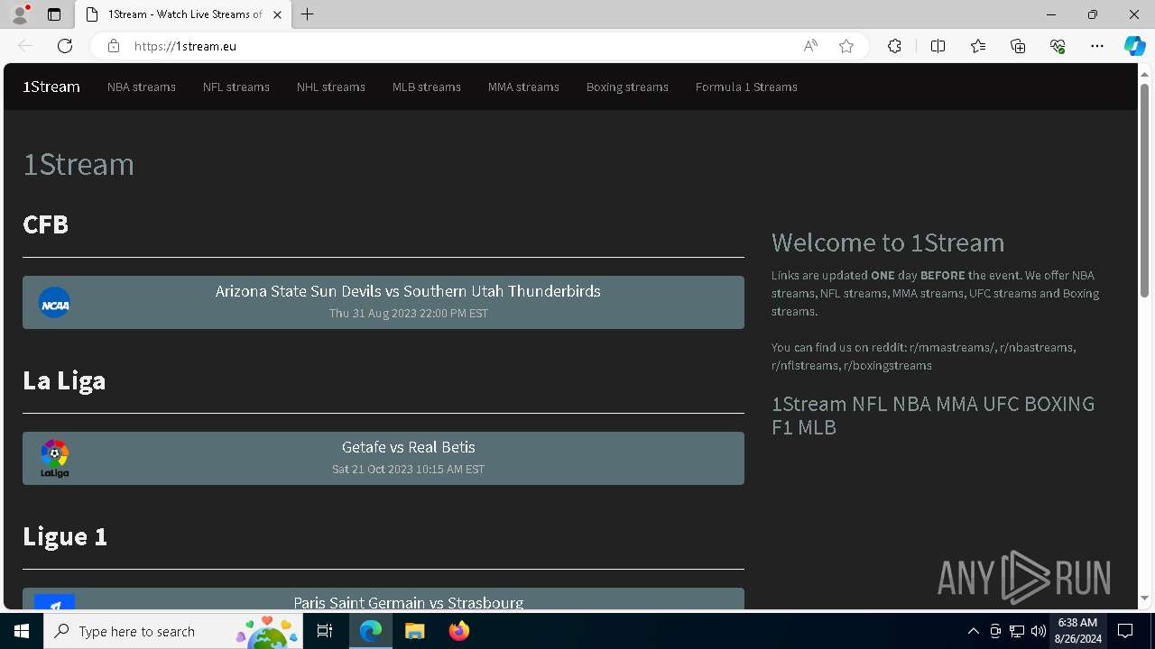Go back to the previous page
The width and height of the screenshot is (1155, 649).
coord(25,46)
